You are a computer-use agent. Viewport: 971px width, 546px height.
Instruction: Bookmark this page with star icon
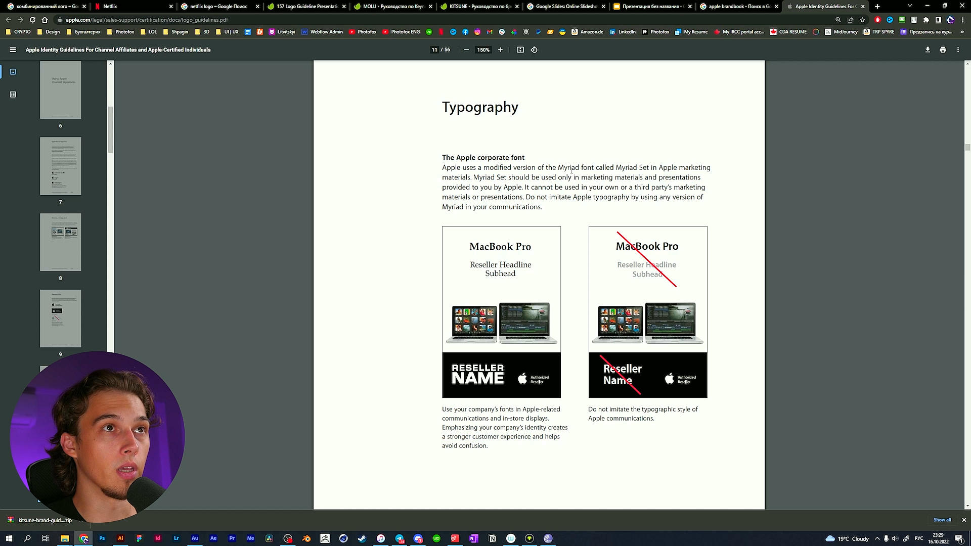[x=862, y=20]
